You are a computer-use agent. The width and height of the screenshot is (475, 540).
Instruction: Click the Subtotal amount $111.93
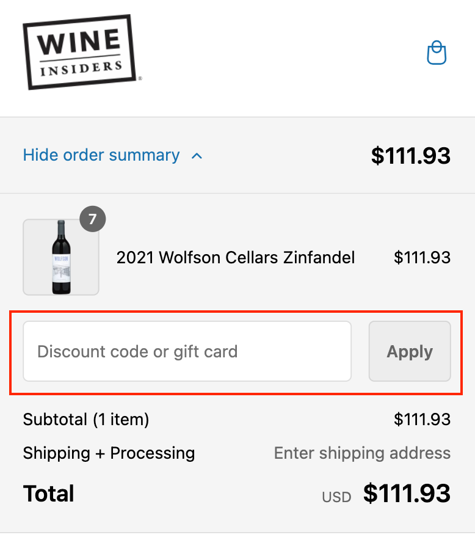(422, 420)
